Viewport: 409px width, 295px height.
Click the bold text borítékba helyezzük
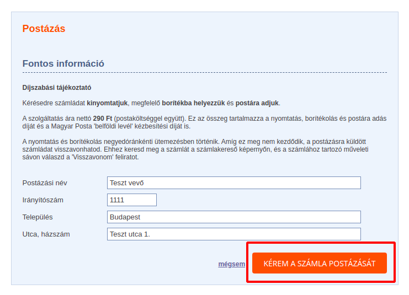tap(193, 103)
